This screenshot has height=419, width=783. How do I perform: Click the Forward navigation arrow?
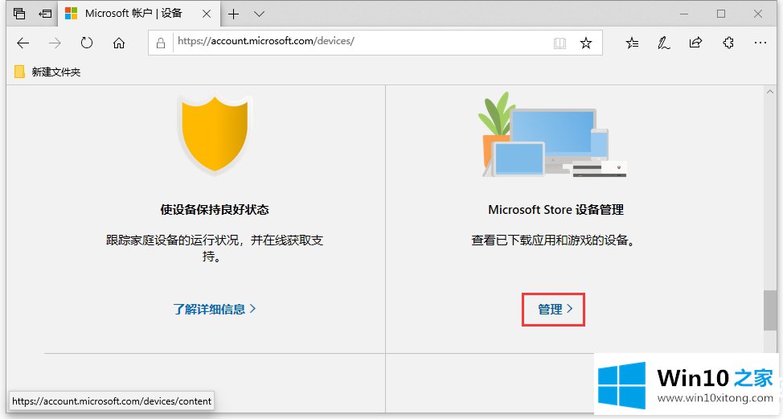pos(55,43)
